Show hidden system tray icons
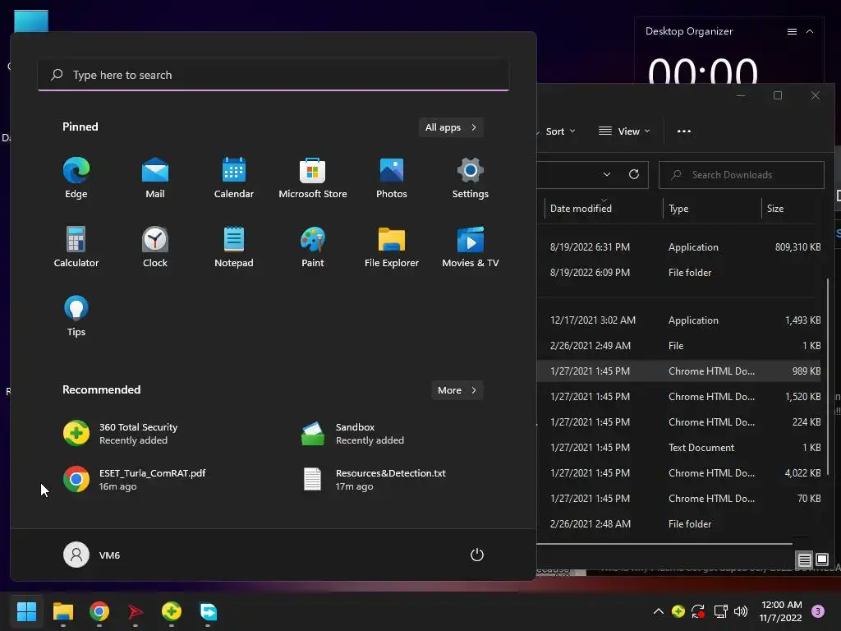This screenshot has width=841, height=631. click(x=659, y=611)
